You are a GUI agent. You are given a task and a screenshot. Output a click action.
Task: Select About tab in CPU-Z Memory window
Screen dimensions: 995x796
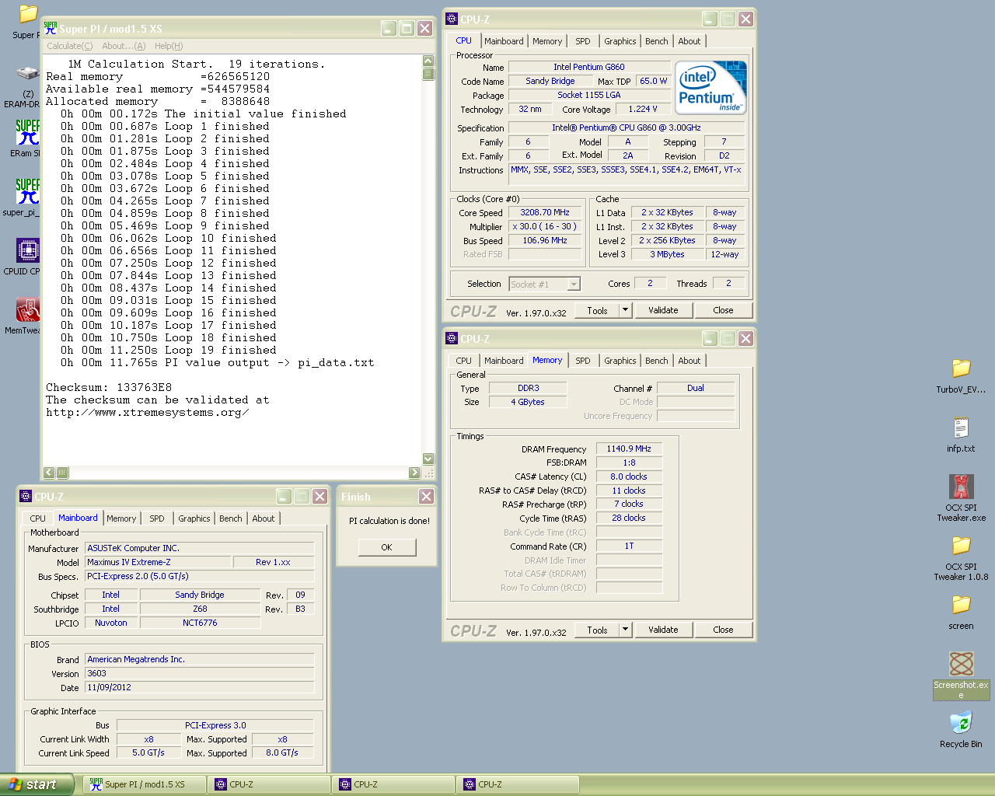pos(689,361)
